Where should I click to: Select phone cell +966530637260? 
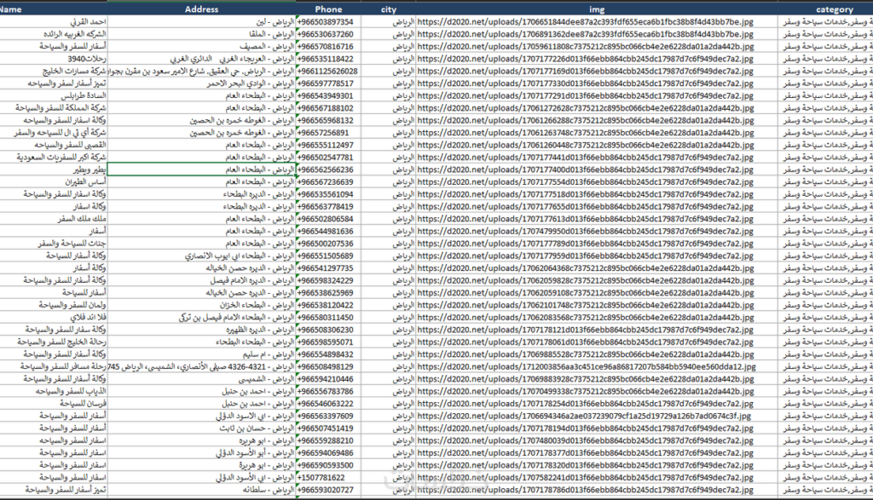(328, 34)
